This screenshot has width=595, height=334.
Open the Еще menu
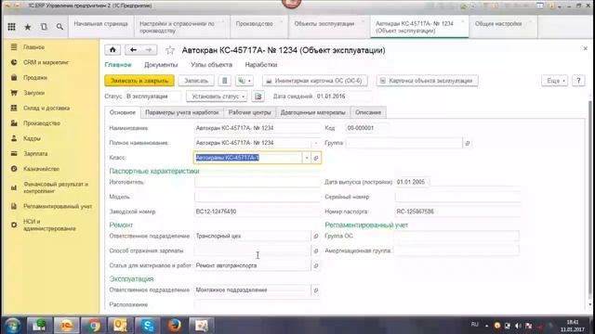tap(555, 81)
